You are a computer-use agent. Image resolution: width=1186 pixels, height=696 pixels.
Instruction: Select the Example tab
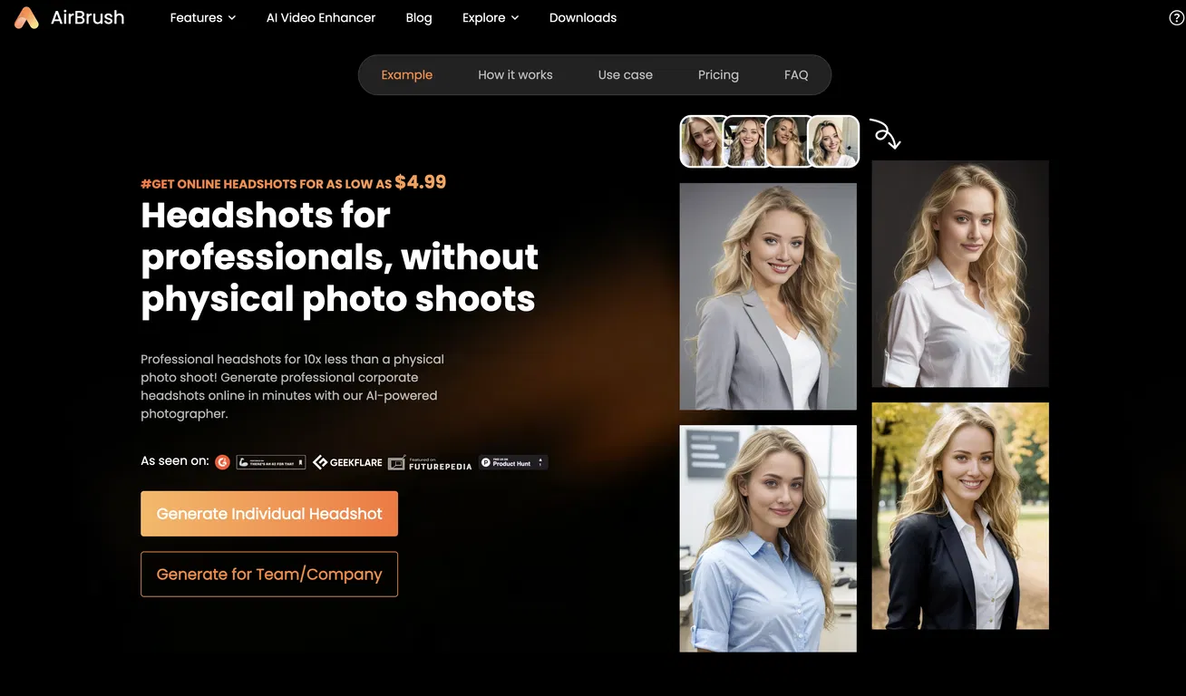[407, 75]
